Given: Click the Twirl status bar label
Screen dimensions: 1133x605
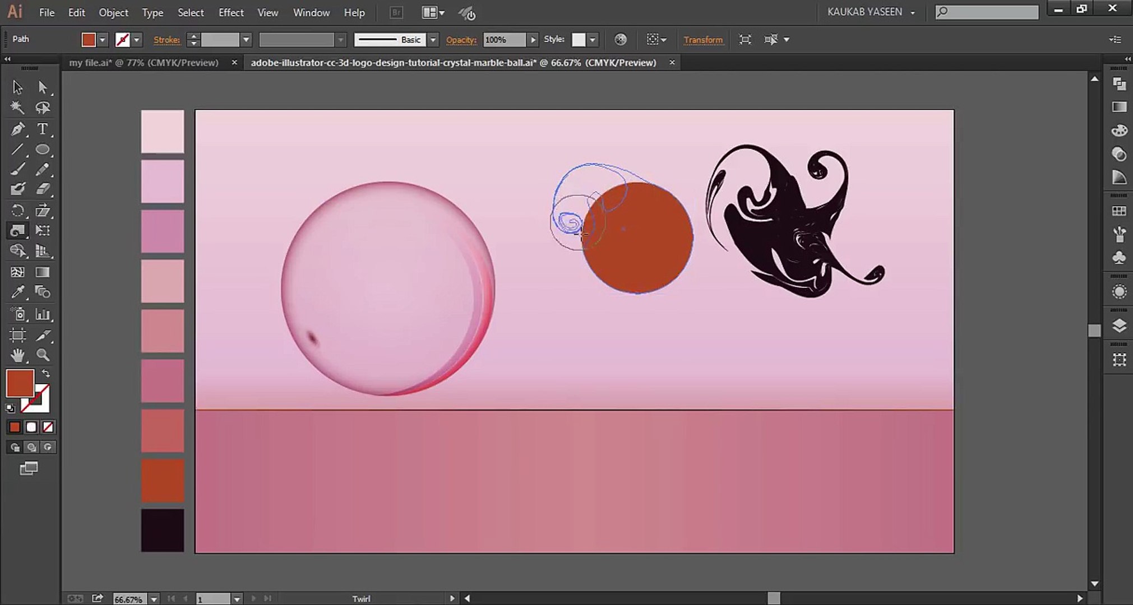Looking at the screenshot, I should (x=361, y=598).
